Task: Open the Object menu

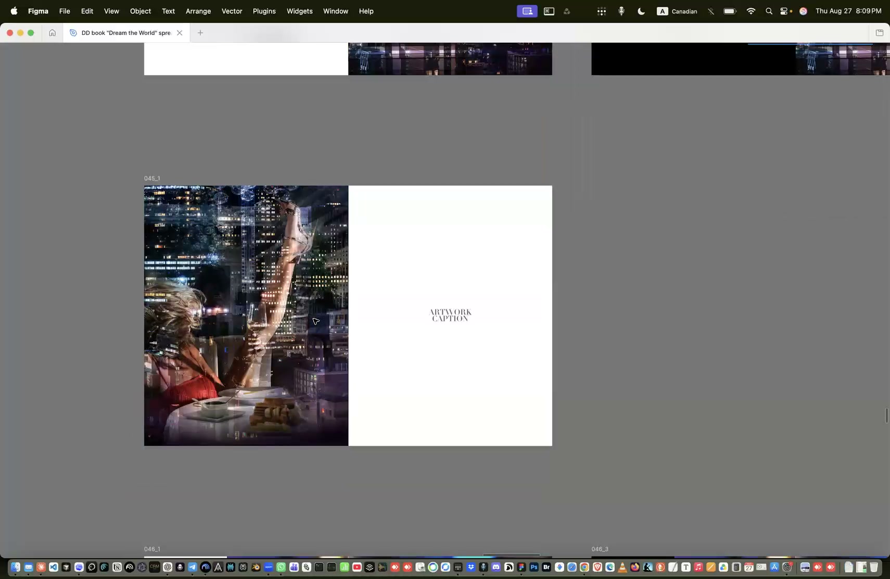Action: tap(141, 11)
